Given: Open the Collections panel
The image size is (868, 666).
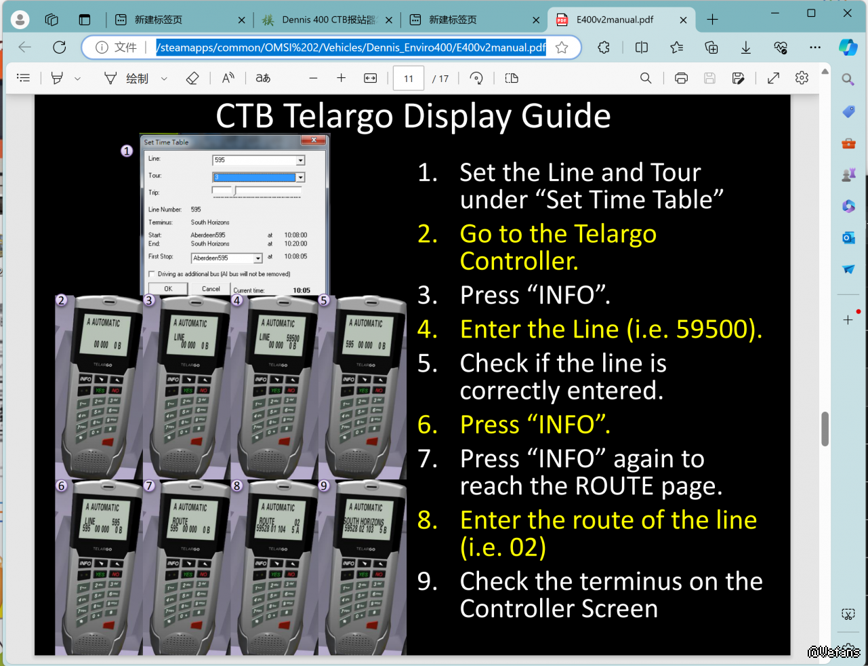Looking at the screenshot, I should (711, 47).
